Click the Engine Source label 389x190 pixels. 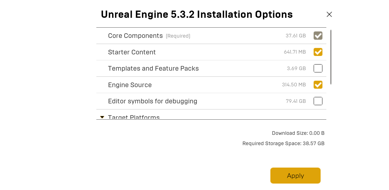point(130,85)
